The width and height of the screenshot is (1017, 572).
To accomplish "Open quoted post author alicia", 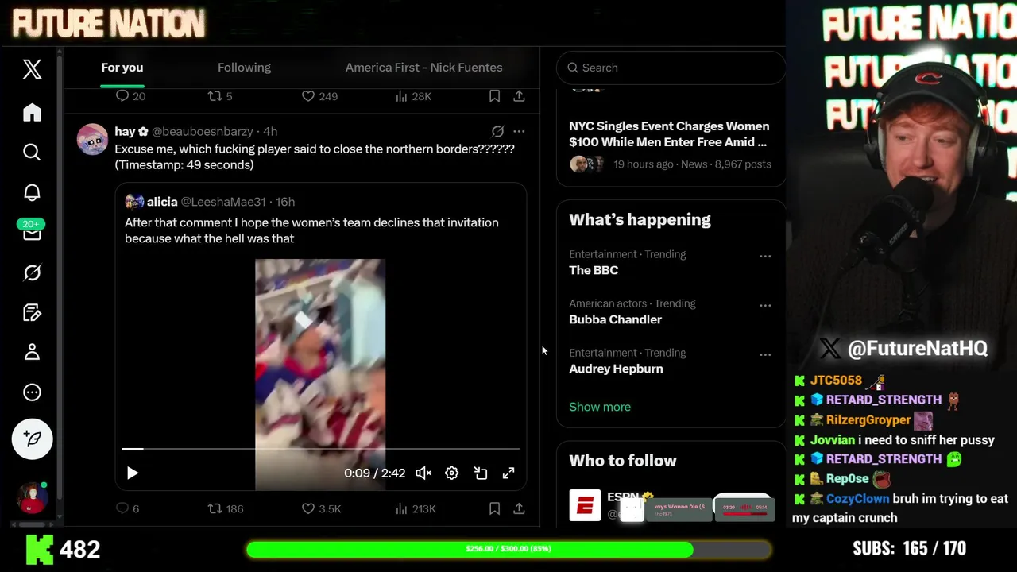I will click(162, 202).
